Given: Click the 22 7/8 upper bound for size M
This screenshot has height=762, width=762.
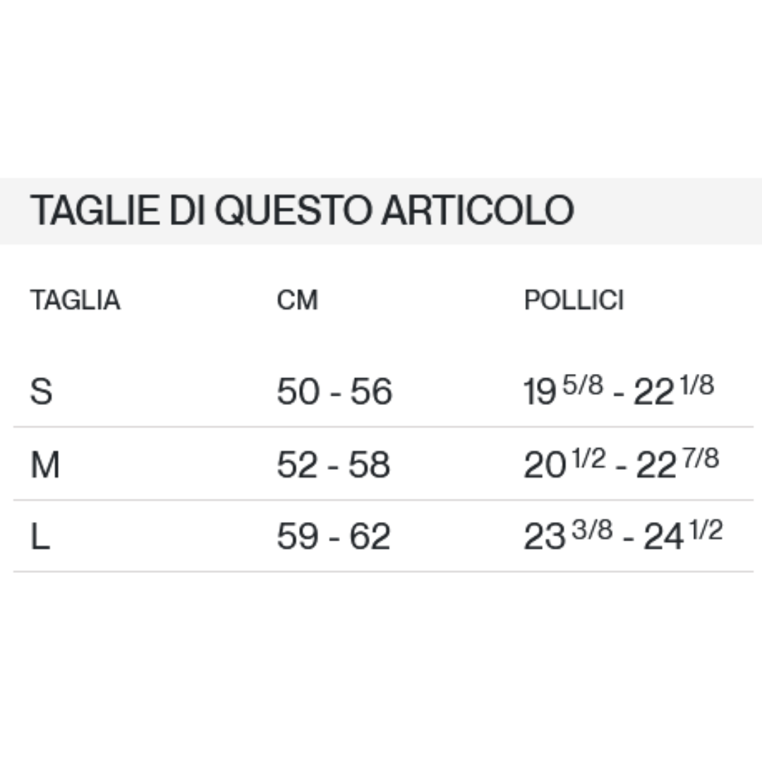Looking at the screenshot, I should click(x=677, y=463).
